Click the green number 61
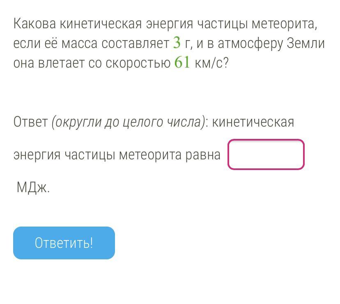Image resolution: width=340 pixels, height=304 pixels. (182, 63)
